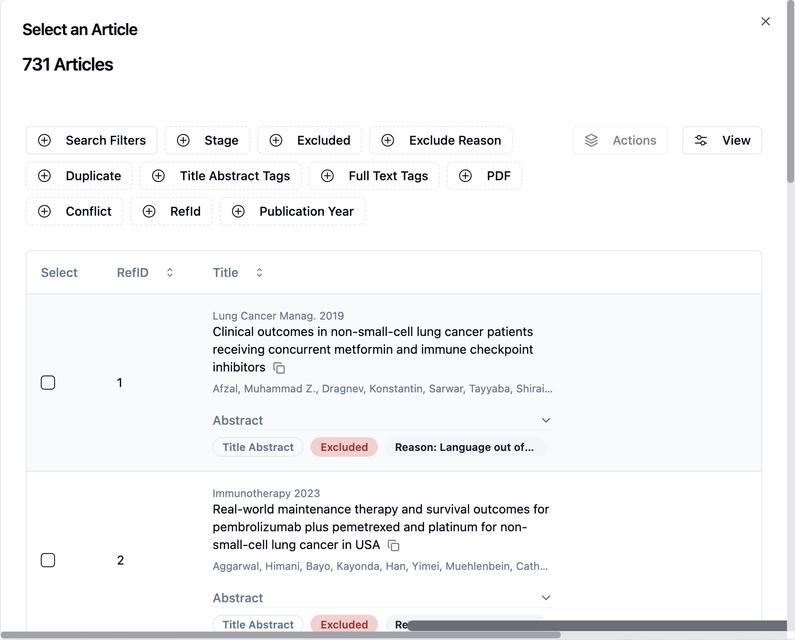Open the Search Filters option
795x640 pixels.
tap(91, 140)
